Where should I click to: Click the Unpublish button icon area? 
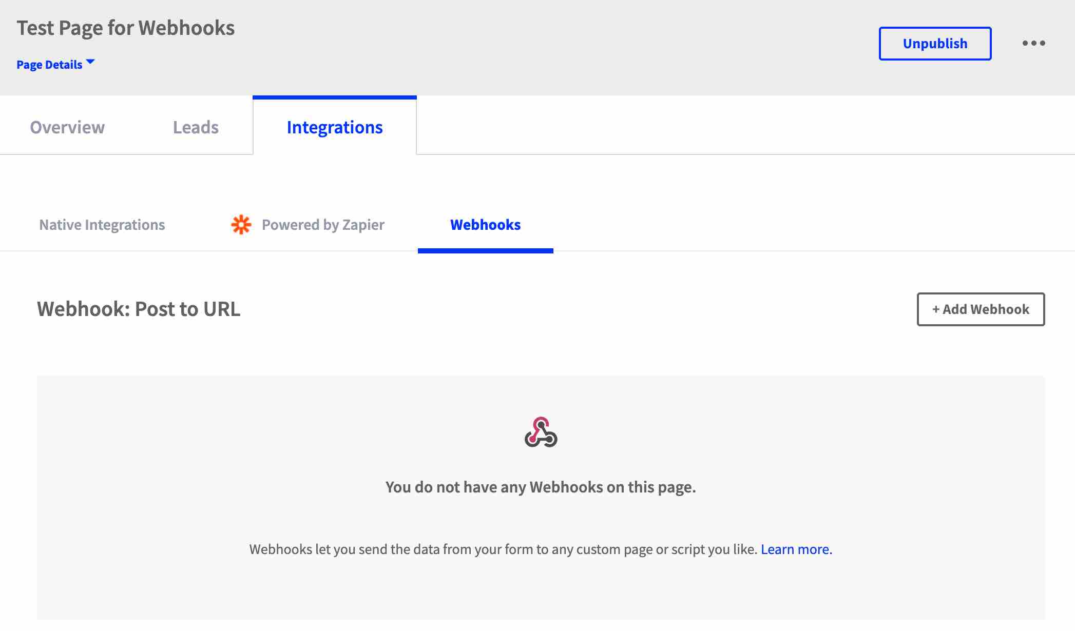coord(935,43)
